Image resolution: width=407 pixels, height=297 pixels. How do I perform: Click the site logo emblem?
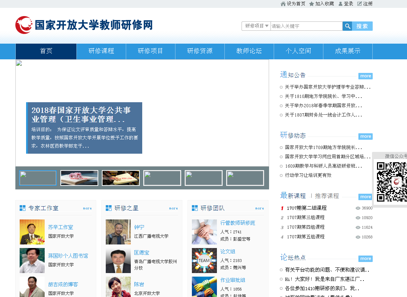(x=24, y=25)
